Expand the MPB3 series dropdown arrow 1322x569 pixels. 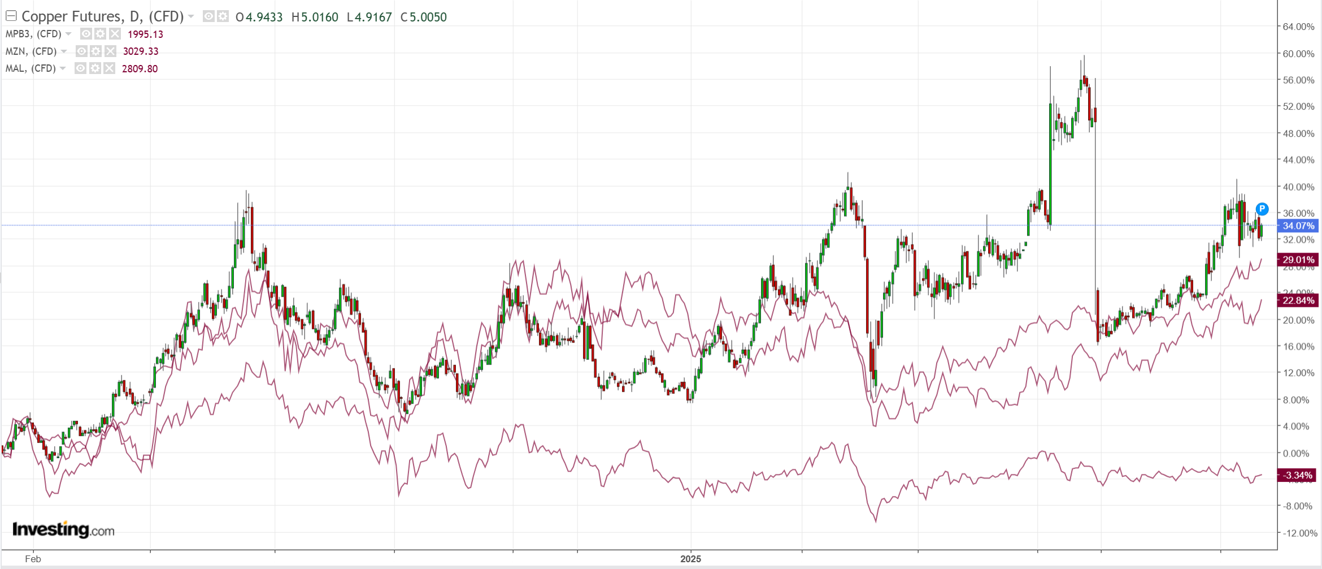(x=69, y=34)
